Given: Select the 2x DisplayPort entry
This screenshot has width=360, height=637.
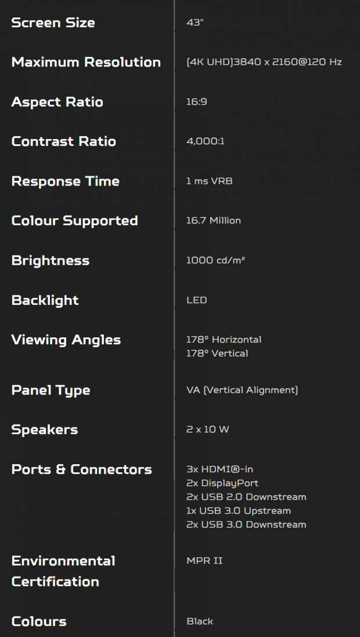Looking at the screenshot, I should 222,483.
